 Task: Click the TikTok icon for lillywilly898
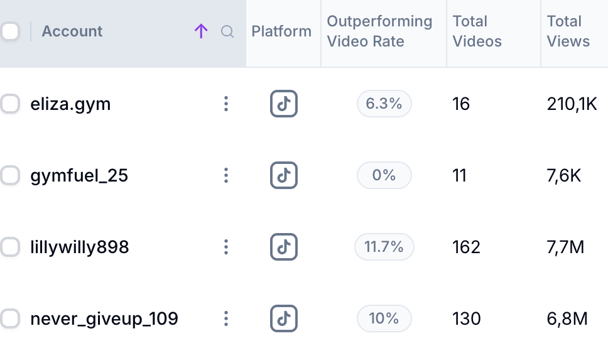[x=283, y=247]
